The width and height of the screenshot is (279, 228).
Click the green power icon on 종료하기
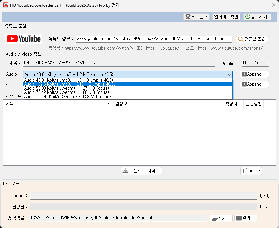pyautogui.click(x=248, y=17)
